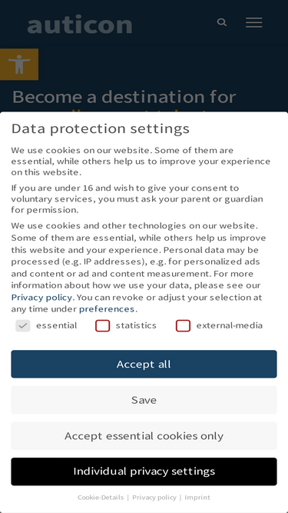Open the Privacy policy link in paragraph
Screen dimensions: 288x513
click(x=41, y=297)
